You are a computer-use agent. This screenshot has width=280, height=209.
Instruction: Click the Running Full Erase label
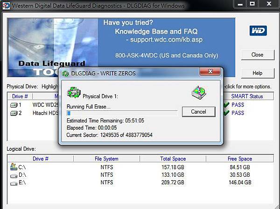(89, 107)
